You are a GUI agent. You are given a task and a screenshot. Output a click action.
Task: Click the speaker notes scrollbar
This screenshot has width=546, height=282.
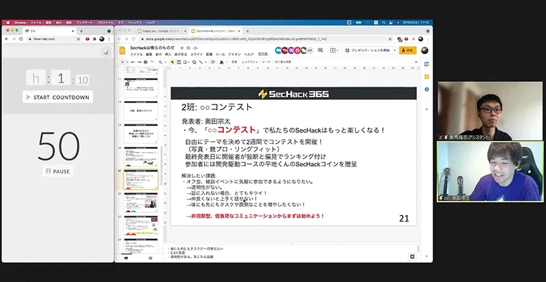click(418, 249)
